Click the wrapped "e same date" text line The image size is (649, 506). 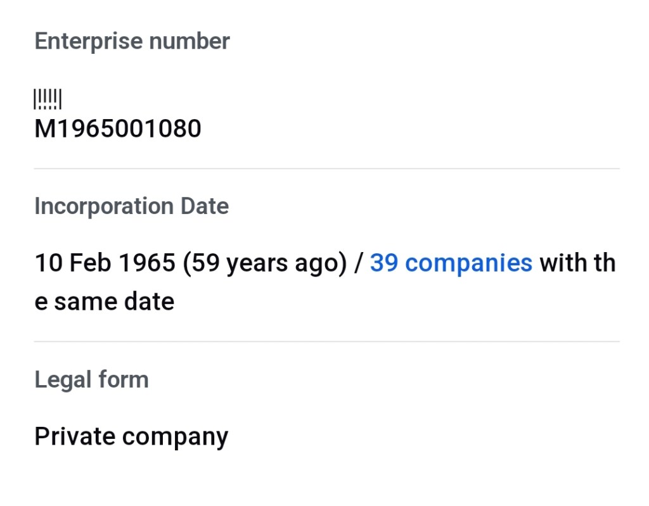105,301
